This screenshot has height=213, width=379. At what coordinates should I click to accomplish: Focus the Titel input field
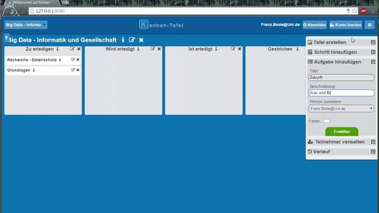(x=341, y=78)
